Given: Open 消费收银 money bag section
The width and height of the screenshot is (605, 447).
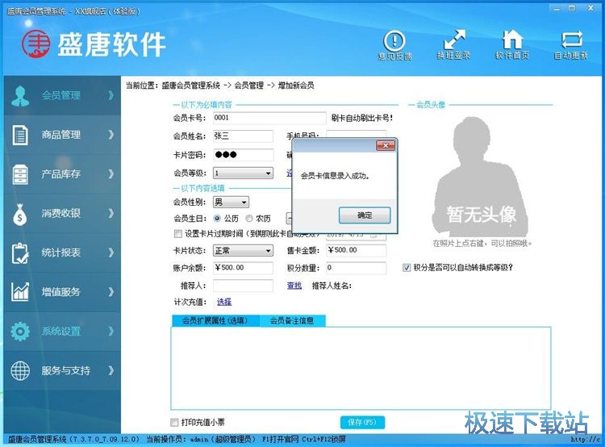Looking at the screenshot, I should point(60,214).
